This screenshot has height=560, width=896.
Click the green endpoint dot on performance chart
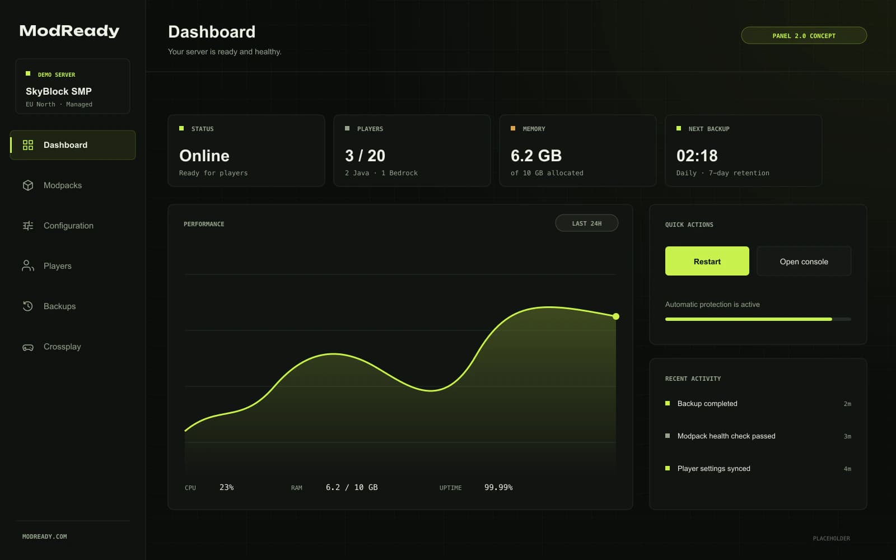point(616,316)
